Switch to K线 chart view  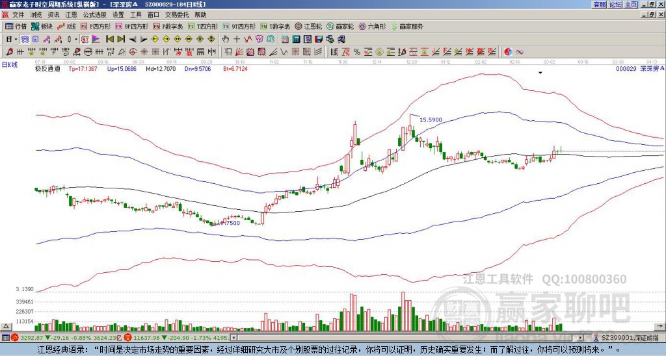67,26
